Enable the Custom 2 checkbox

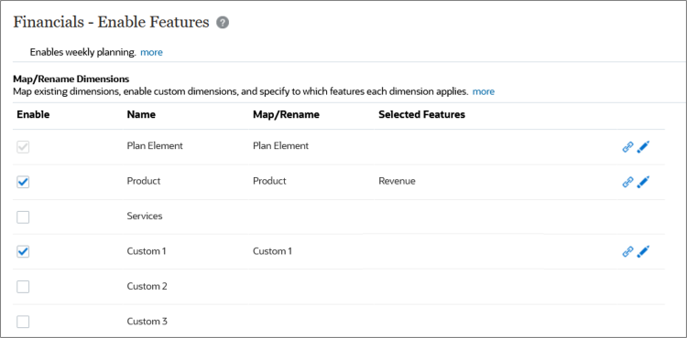pos(23,287)
